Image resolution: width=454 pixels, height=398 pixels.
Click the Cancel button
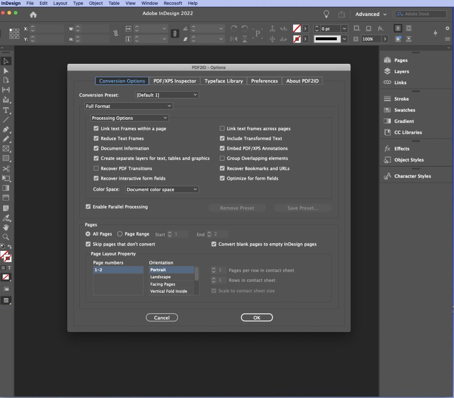(162, 317)
